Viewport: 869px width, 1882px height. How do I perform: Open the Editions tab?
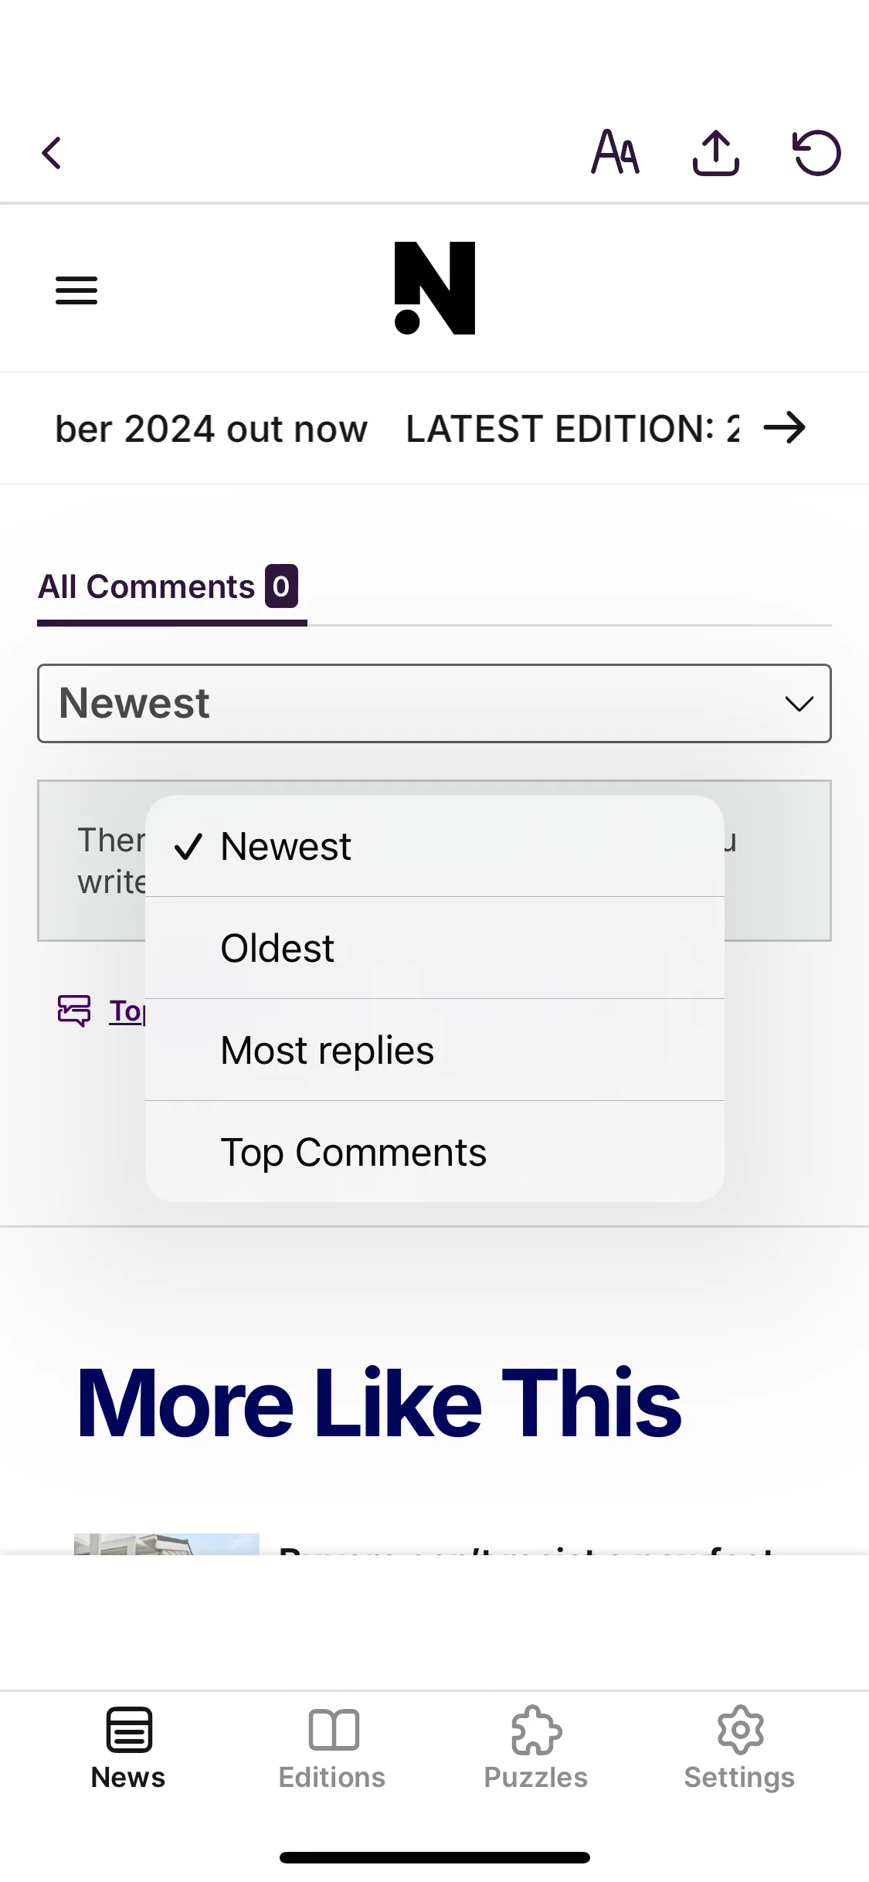(x=332, y=1748)
